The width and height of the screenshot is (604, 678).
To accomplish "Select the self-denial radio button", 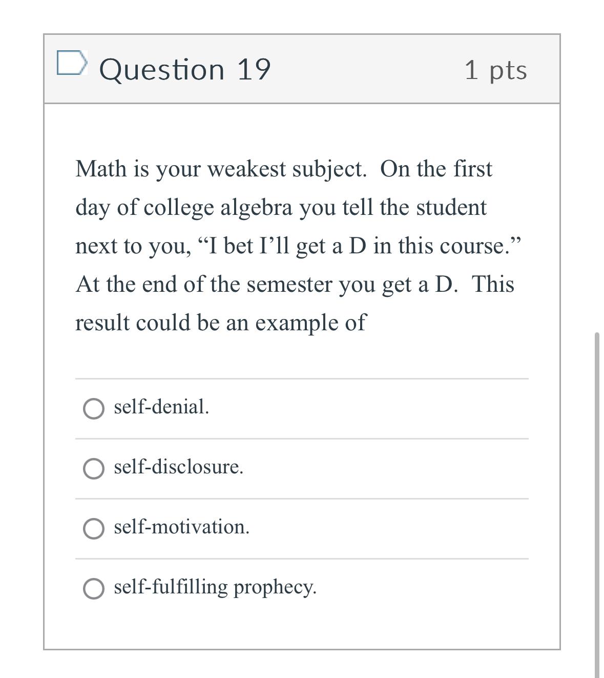I will click(x=94, y=410).
